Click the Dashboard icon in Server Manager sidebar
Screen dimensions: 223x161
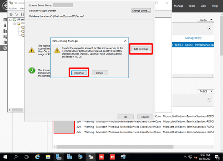(5, 20)
